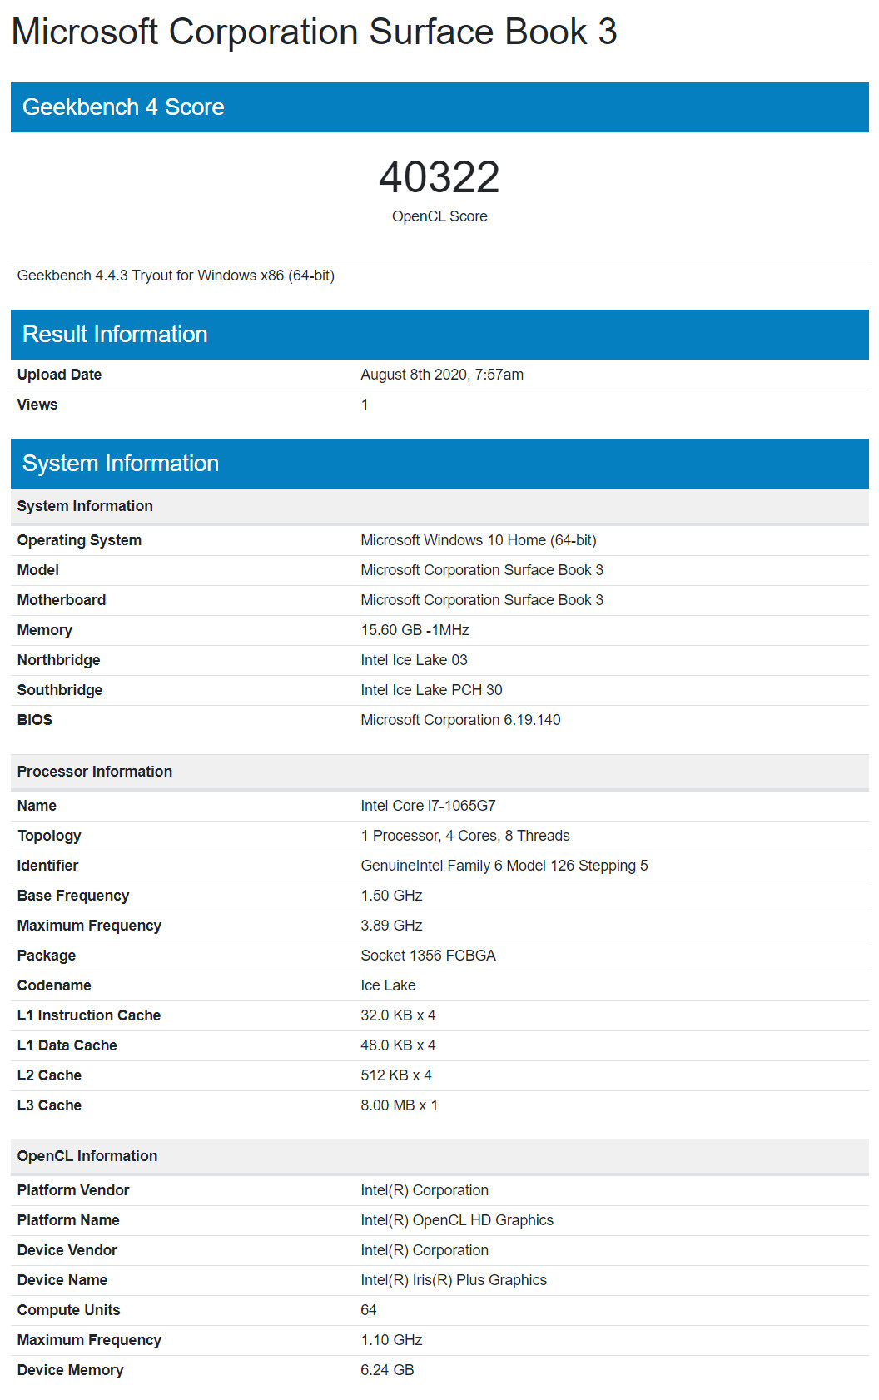Screen dimensions: 879x1400
Task: Select the memory value "15.60 GB -1MHz"
Action: [x=415, y=630]
